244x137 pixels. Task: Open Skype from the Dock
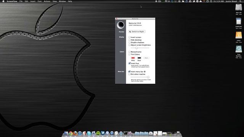(89, 133)
